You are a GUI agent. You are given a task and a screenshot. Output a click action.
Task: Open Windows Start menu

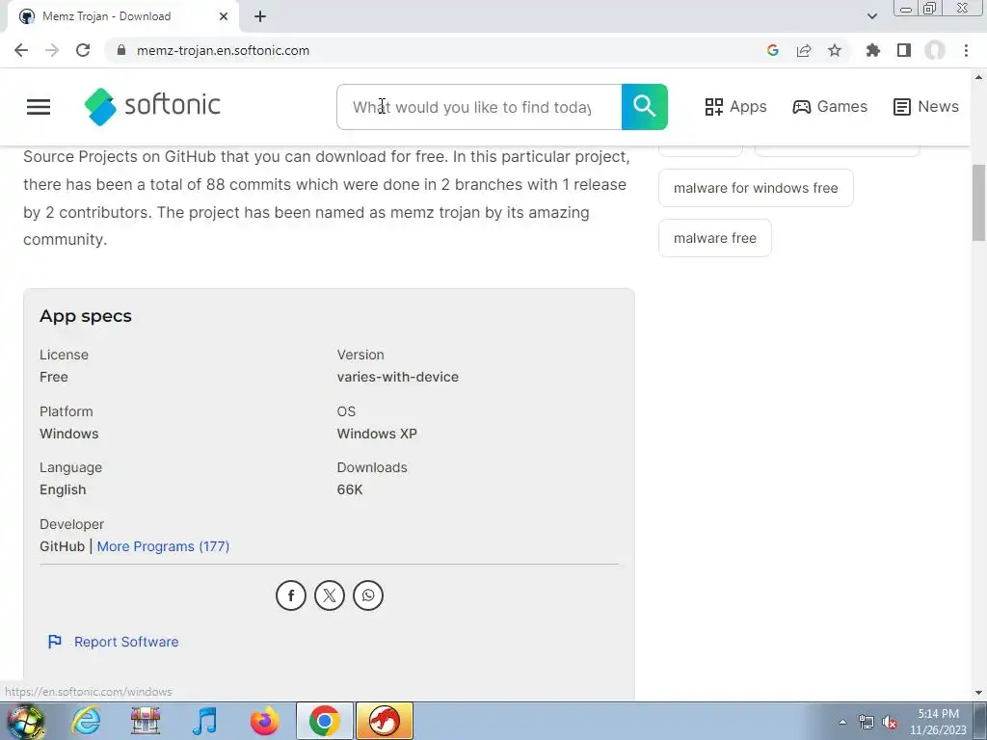point(26,721)
